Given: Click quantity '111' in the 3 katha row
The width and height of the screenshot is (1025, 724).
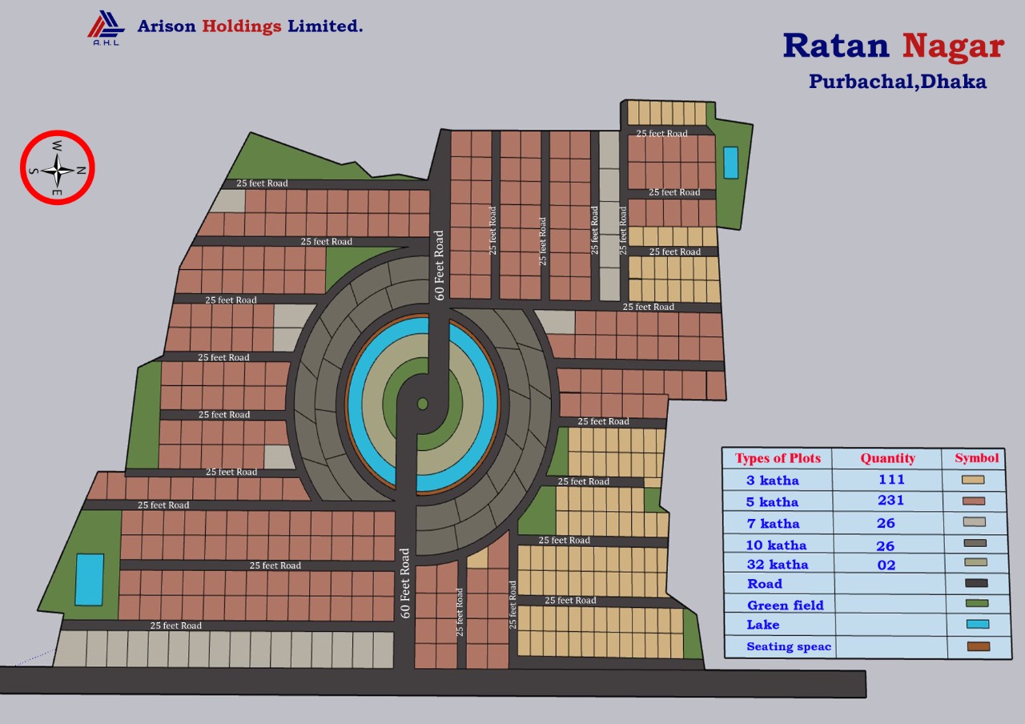Looking at the screenshot, I should [x=890, y=480].
